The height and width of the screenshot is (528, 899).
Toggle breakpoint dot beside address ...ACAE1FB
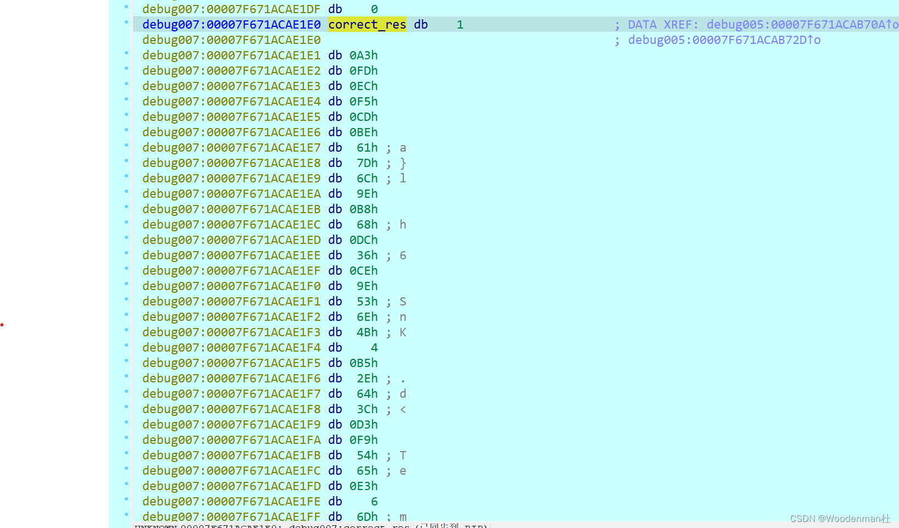[x=126, y=453]
